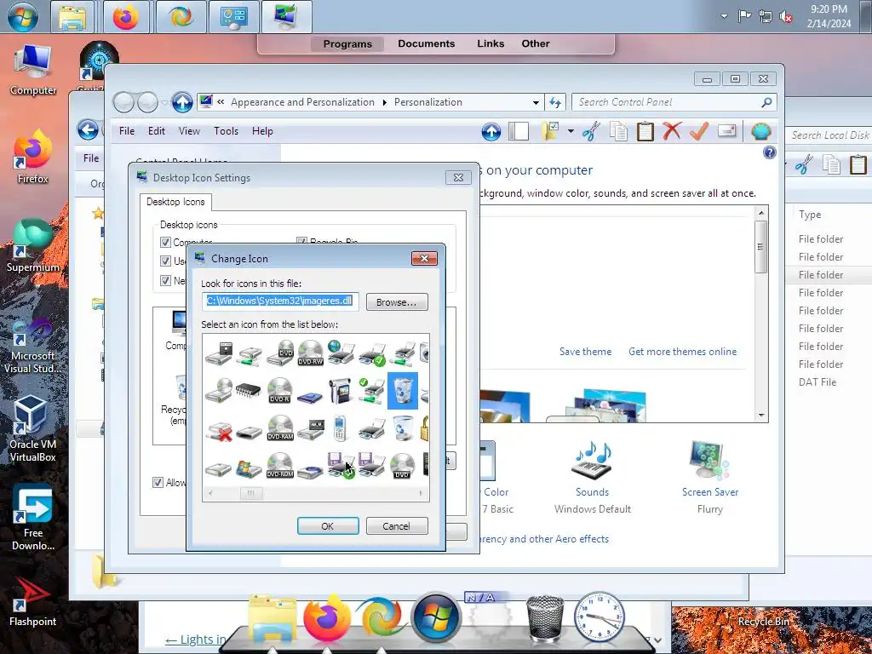Viewport: 872px width, 654px height.
Task: Click the double-chevron at address bar start
Action: (221, 102)
